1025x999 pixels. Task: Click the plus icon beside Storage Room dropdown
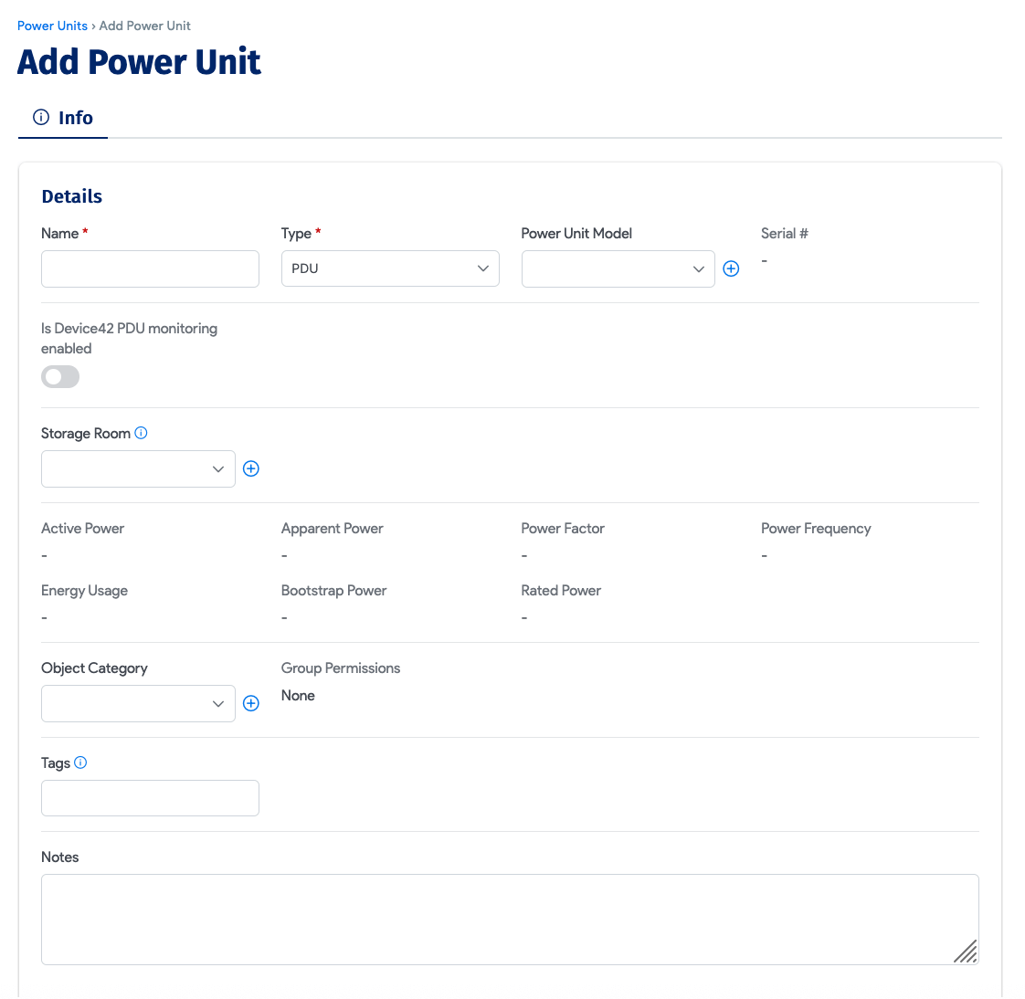251,468
